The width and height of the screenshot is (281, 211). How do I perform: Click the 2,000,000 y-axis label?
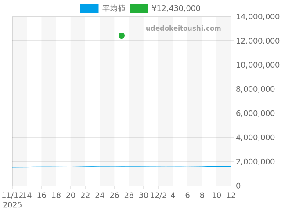(255, 161)
